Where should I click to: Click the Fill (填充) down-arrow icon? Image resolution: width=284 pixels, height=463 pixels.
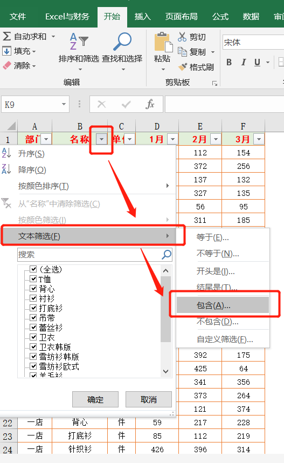7,51
